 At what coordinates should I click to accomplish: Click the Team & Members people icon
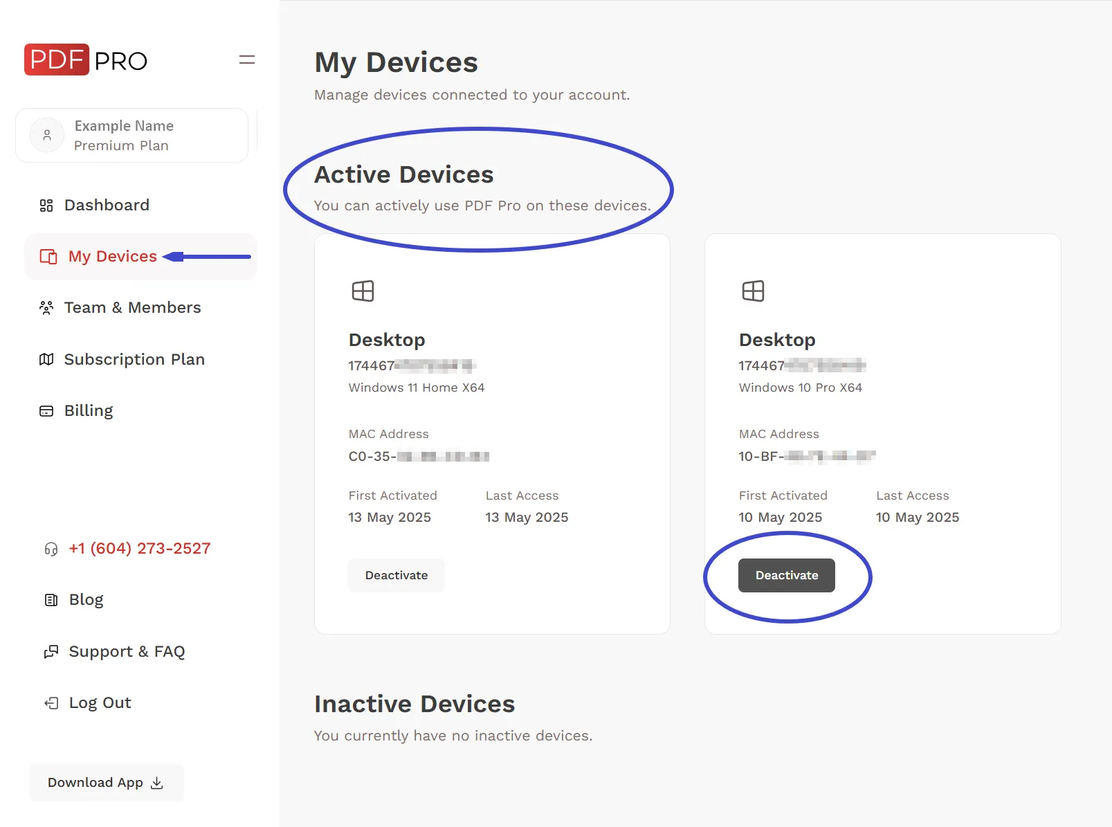click(46, 308)
